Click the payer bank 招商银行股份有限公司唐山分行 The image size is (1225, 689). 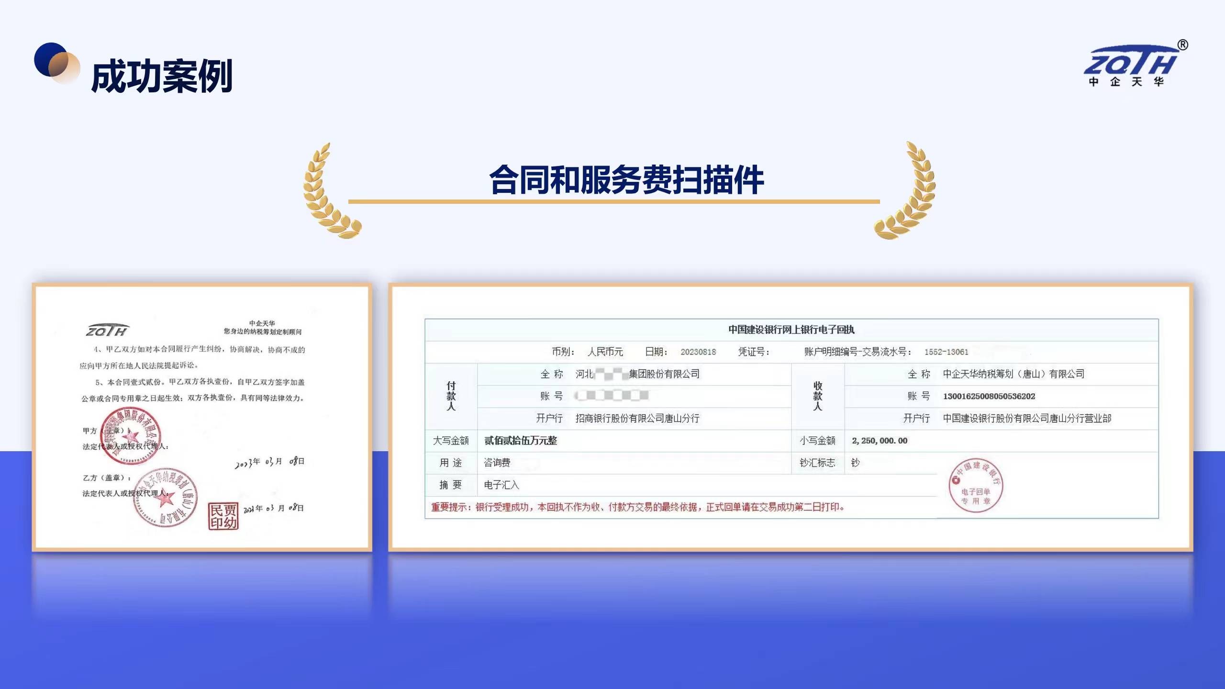(637, 418)
